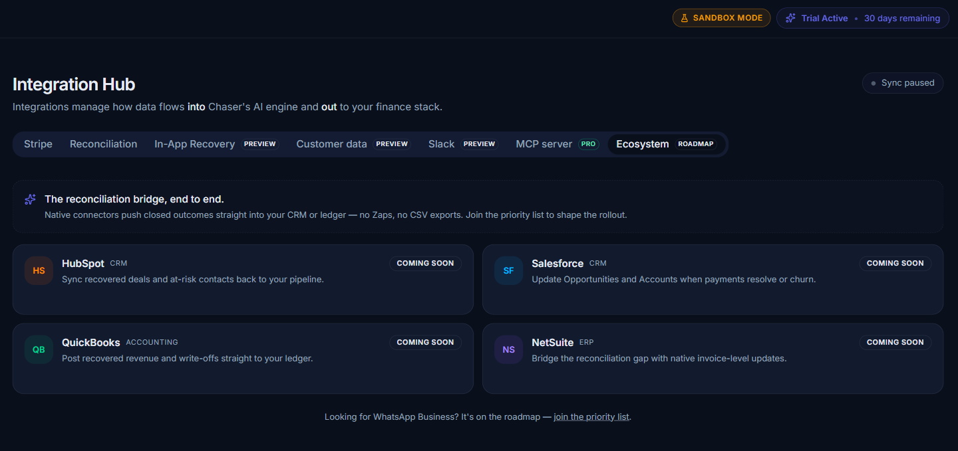This screenshot has height=451, width=958.
Task: Click the Sync paused status pill
Action: click(903, 83)
